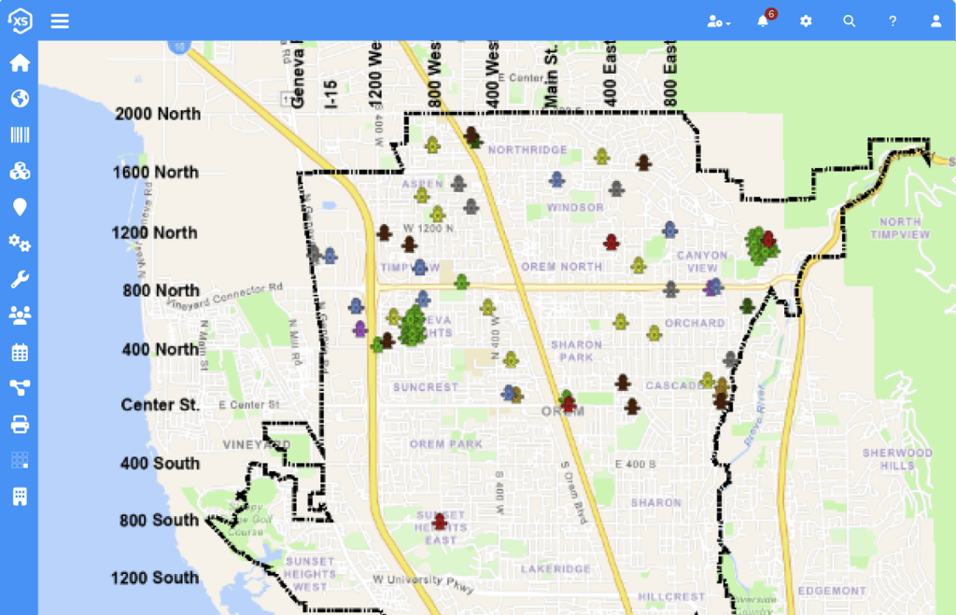
Task: Open the help question mark icon
Action: [x=893, y=21]
